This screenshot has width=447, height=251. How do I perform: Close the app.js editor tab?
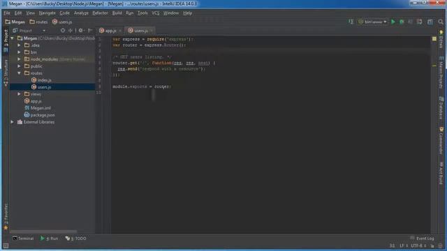click(120, 31)
